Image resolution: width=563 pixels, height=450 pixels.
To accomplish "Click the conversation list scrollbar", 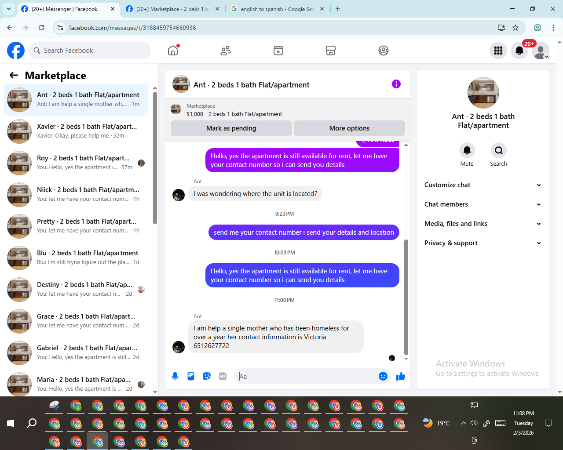I will 155,158.
